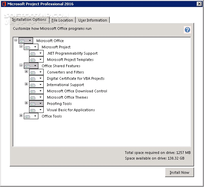Expand the Office Tools tree node
Image resolution: width=204 pixels, height=187 pixels.
click(x=21, y=116)
